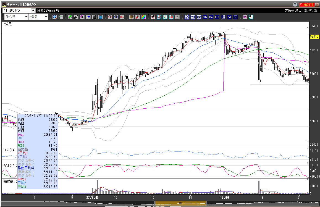320x207 pixels.
Task: Open the 5分足 timeframe dropdown
Action: pos(46,17)
